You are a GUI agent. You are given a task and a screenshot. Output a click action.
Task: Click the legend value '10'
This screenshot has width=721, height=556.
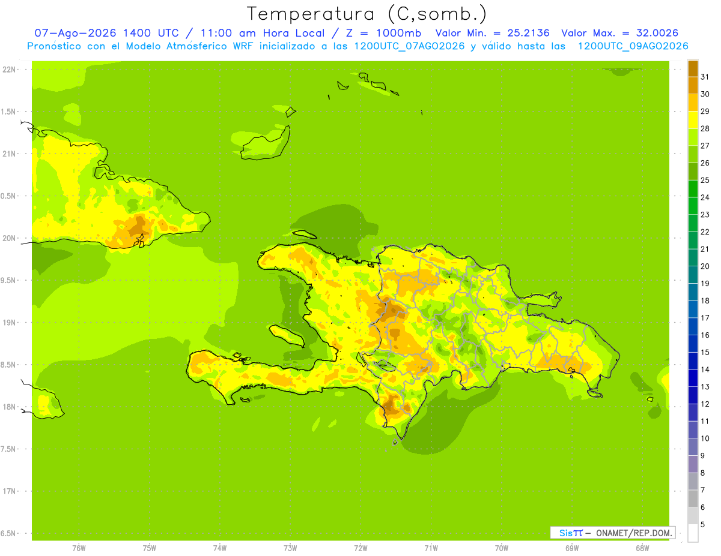[705, 438]
